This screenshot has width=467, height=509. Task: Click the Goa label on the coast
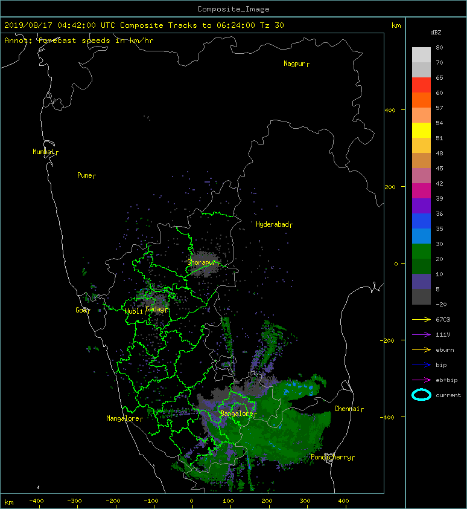pyautogui.click(x=81, y=310)
